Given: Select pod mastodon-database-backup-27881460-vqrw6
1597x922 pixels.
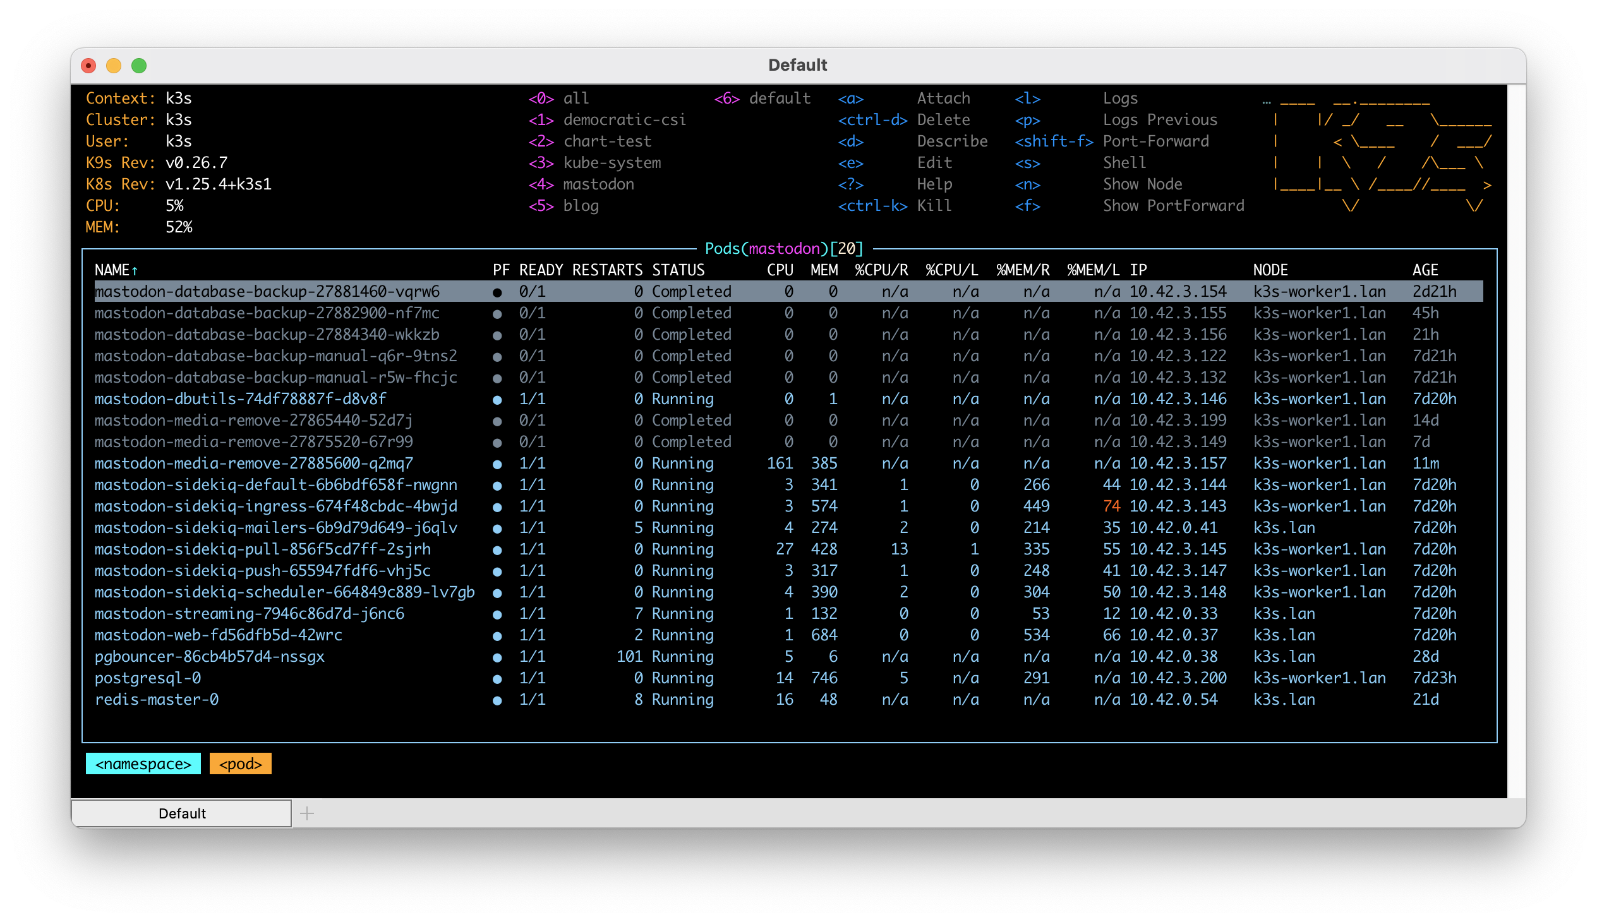Looking at the screenshot, I should (788, 291).
